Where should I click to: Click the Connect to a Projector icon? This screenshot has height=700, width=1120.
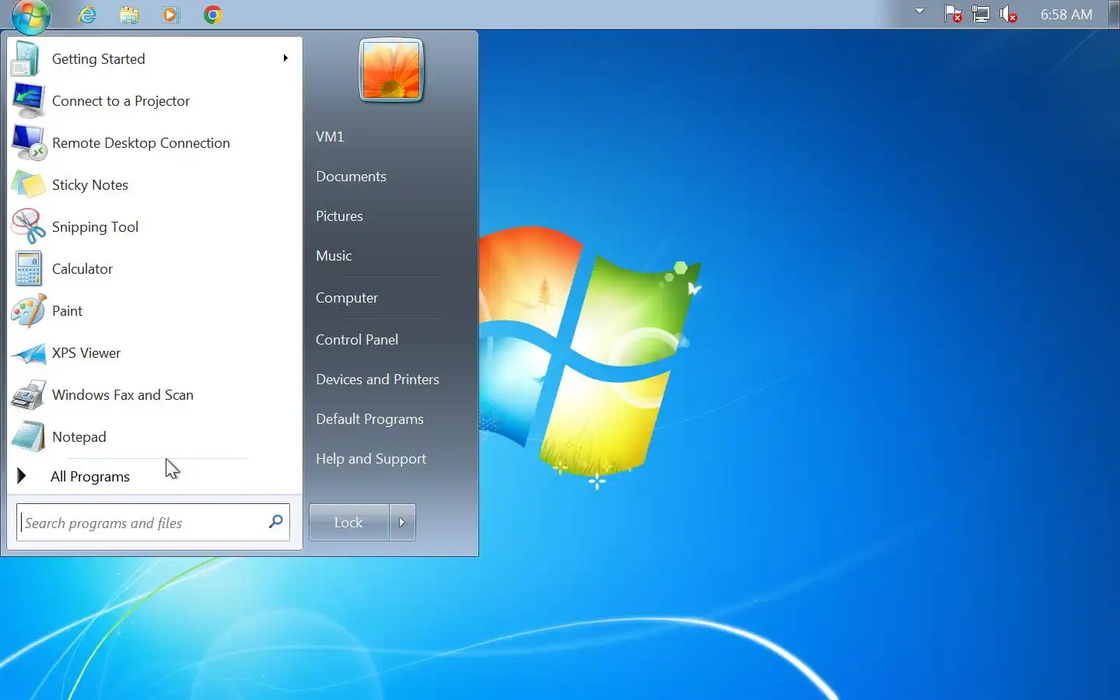28,101
